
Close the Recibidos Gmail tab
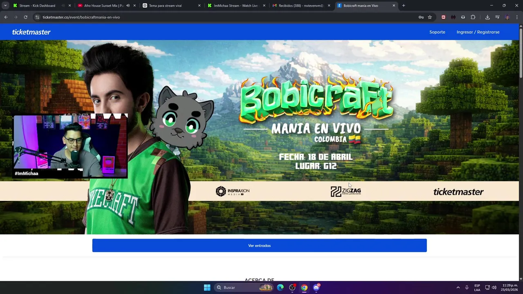click(x=329, y=6)
